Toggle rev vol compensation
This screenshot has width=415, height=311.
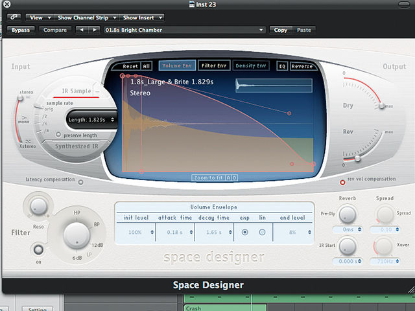[x=342, y=182]
